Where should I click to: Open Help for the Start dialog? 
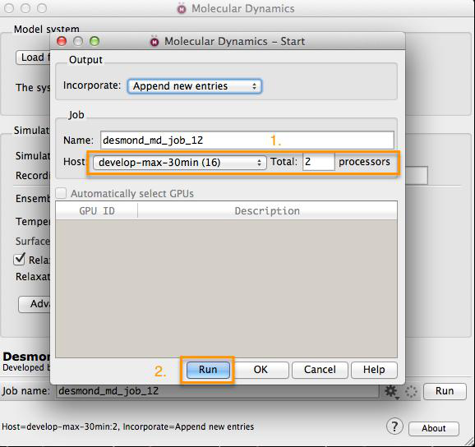pos(374,370)
